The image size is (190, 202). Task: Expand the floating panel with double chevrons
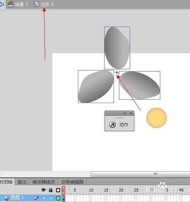pyautogui.click(x=125, y=113)
